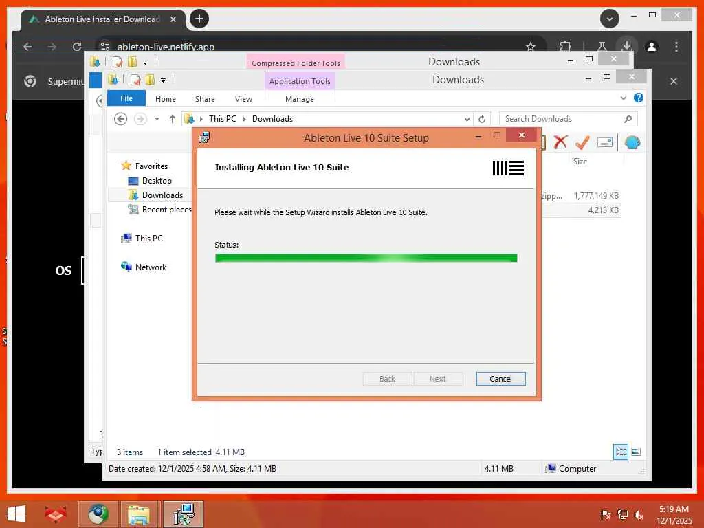This screenshot has height=528, width=704.
Task: Reload the browser page
Action: point(77,46)
